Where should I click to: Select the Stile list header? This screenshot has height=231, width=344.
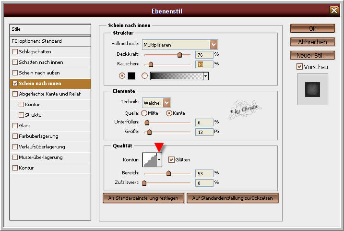(50, 29)
